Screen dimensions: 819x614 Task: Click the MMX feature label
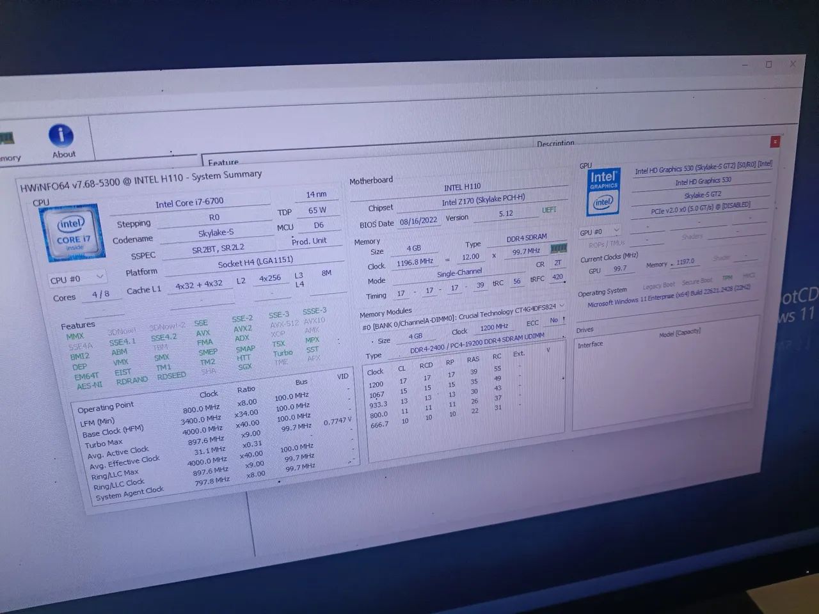pyautogui.click(x=75, y=336)
